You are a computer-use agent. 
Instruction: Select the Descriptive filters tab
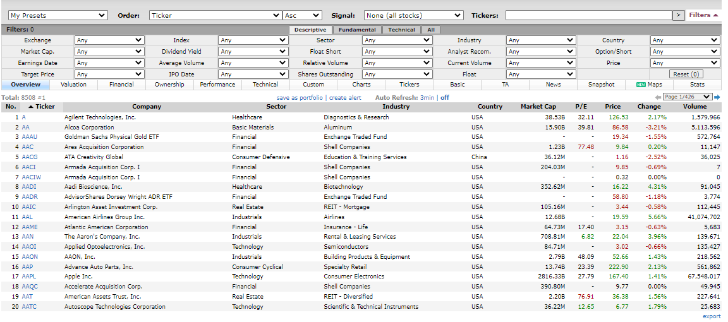pos(310,30)
